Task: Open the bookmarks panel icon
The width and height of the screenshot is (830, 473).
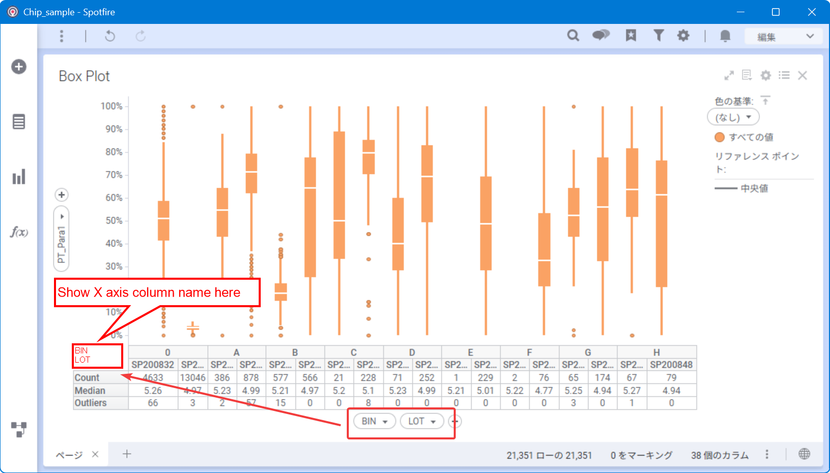Action: (x=631, y=36)
